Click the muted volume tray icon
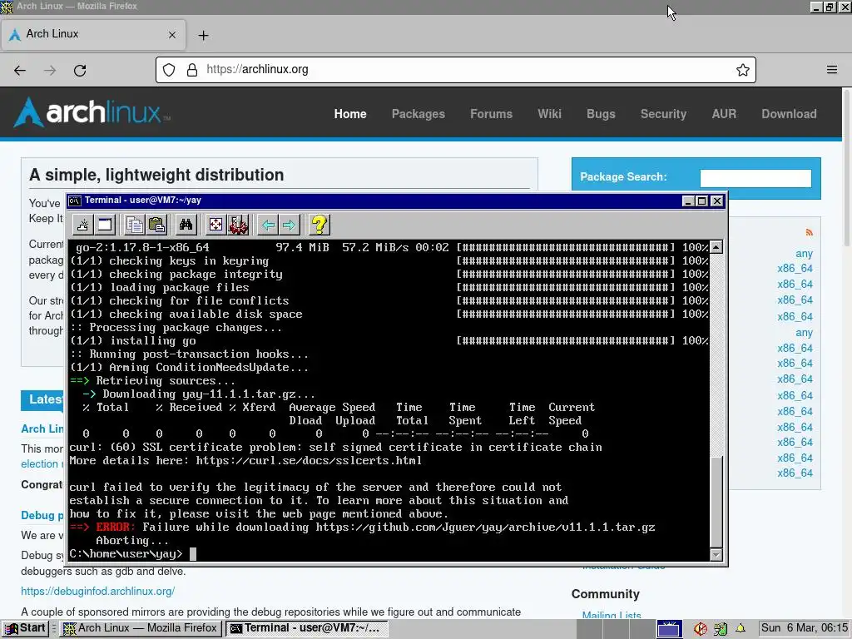This screenshot has width=852, height=639. coord(701,629)
